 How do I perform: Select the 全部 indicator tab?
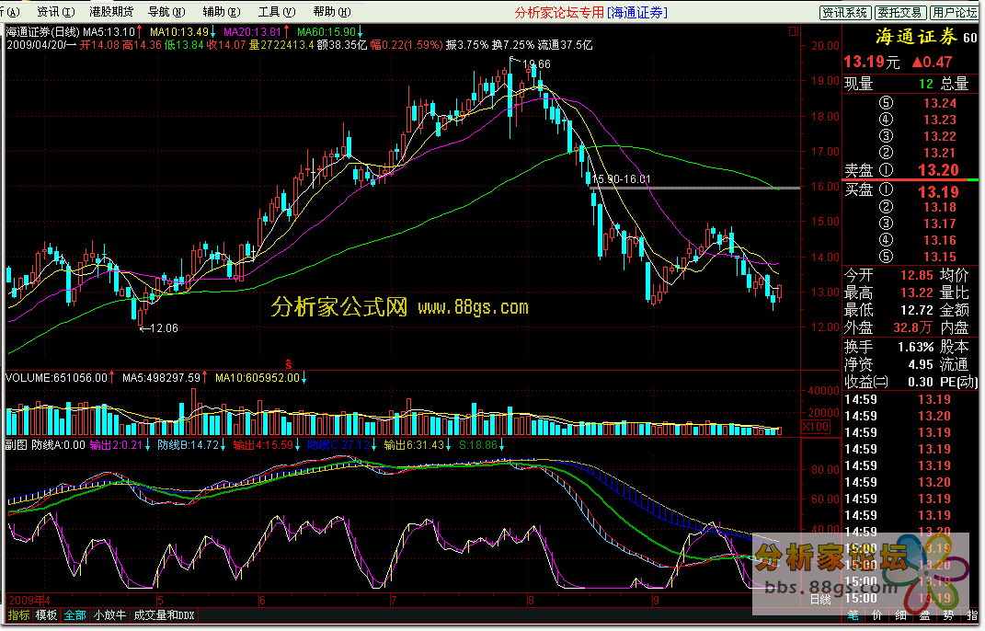(x=74, y=616)
